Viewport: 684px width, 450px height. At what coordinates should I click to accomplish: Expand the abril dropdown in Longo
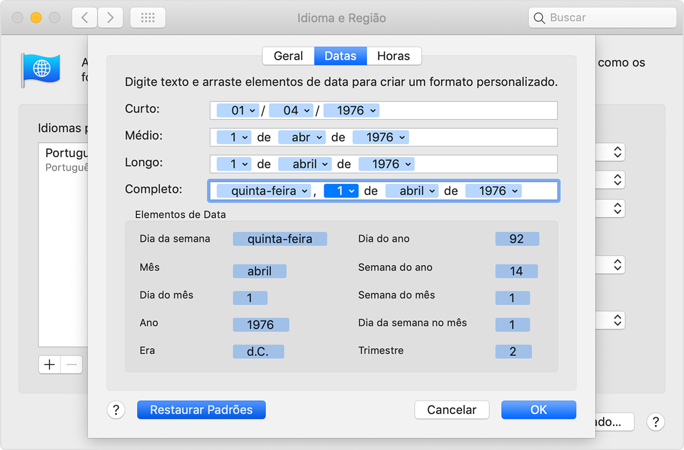[305, 164]
